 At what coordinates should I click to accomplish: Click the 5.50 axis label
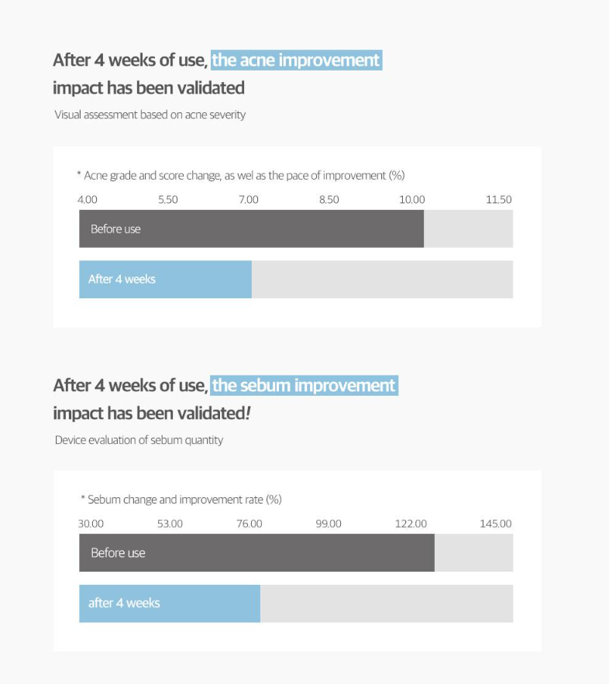point(168,200)
